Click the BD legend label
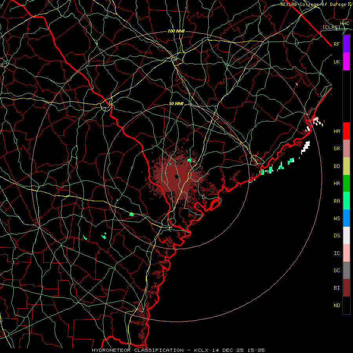The width and height of the screenshot is (353, 353). 337,166
